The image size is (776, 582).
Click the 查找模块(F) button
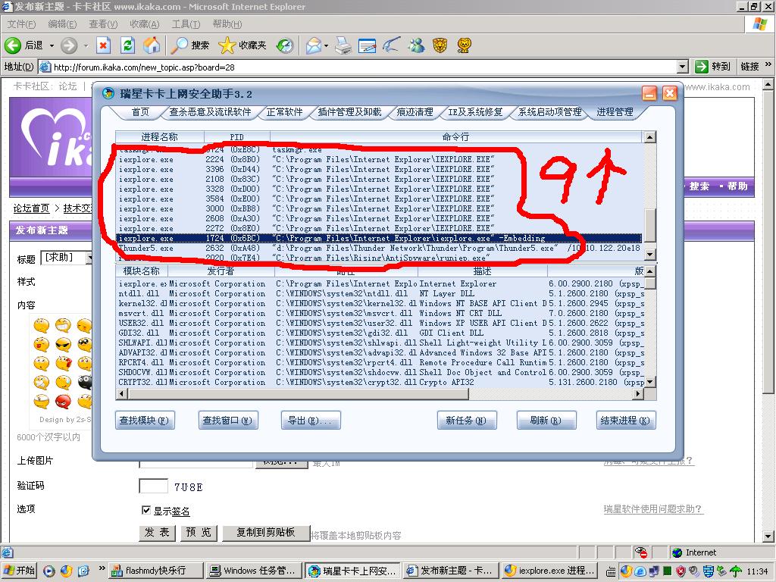pyautogui.click(x=145, y=420)
